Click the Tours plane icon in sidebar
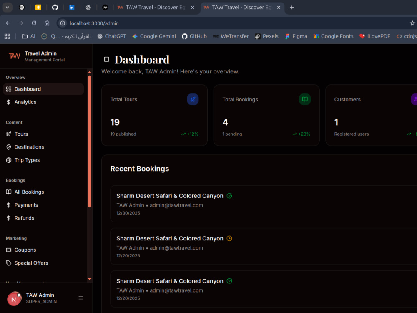The width and height of the screenshot is (417, 313). [x=9, y=134]
